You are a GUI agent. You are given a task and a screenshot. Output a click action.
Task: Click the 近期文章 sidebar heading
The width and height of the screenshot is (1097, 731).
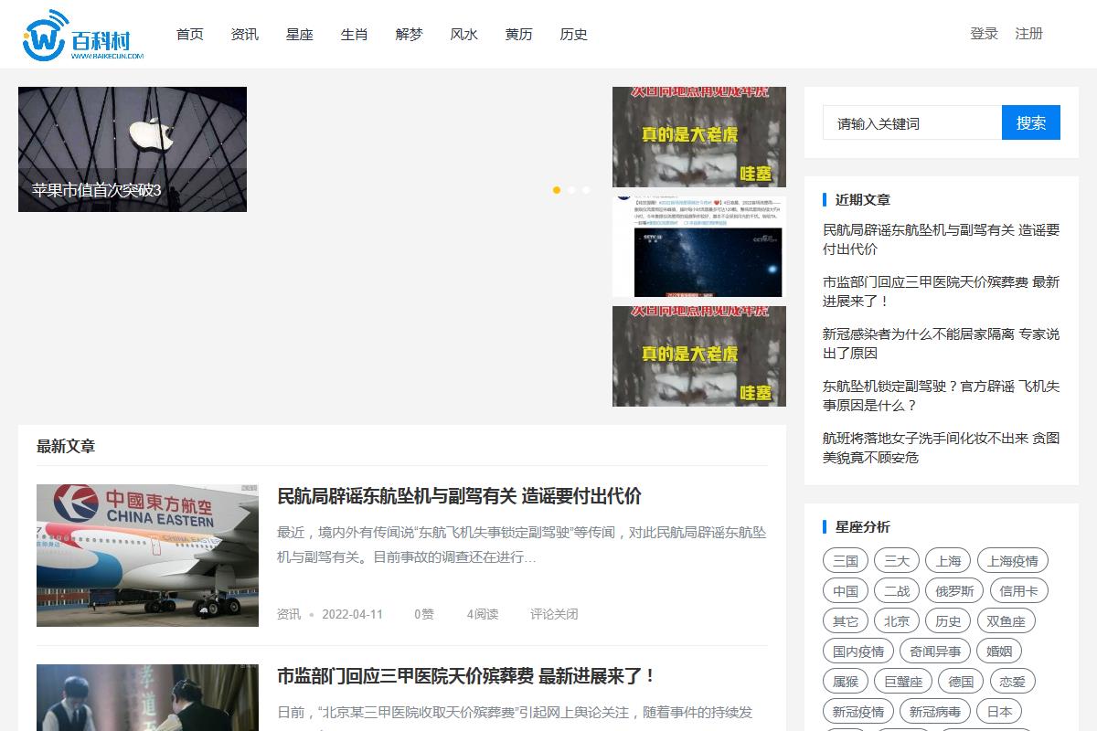tap(863, 199)
